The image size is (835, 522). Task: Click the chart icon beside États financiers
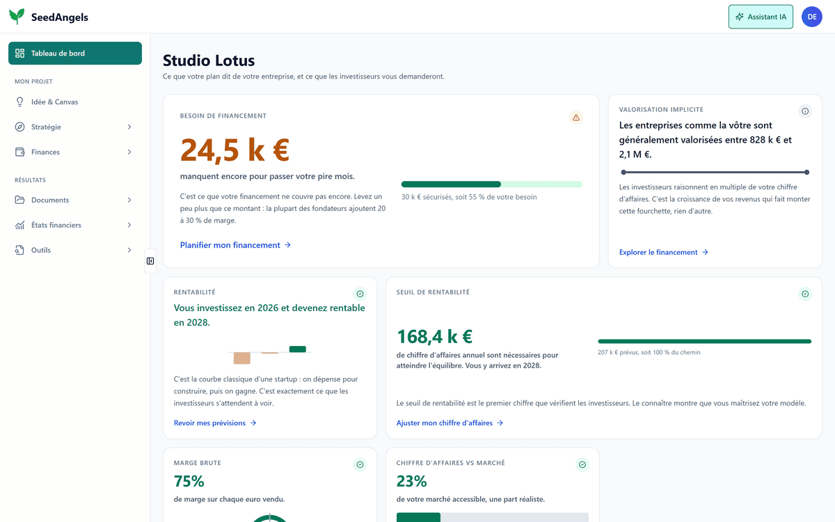(19, 225)
